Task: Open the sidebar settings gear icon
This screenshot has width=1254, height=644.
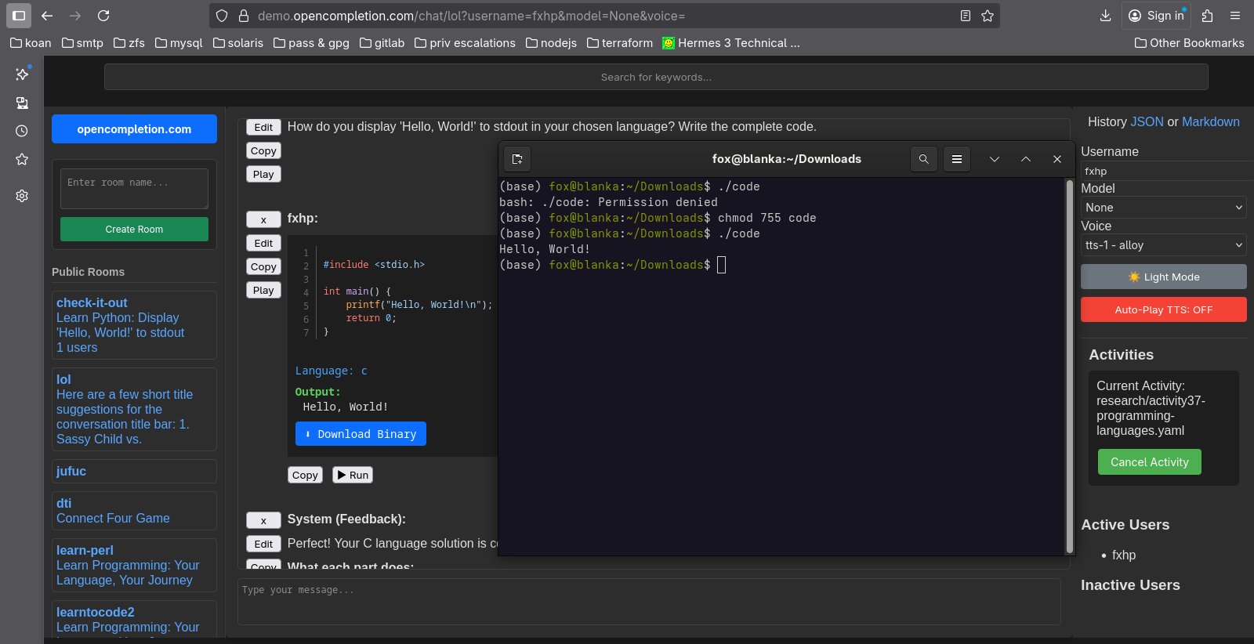Action: [x=22, y=196]
